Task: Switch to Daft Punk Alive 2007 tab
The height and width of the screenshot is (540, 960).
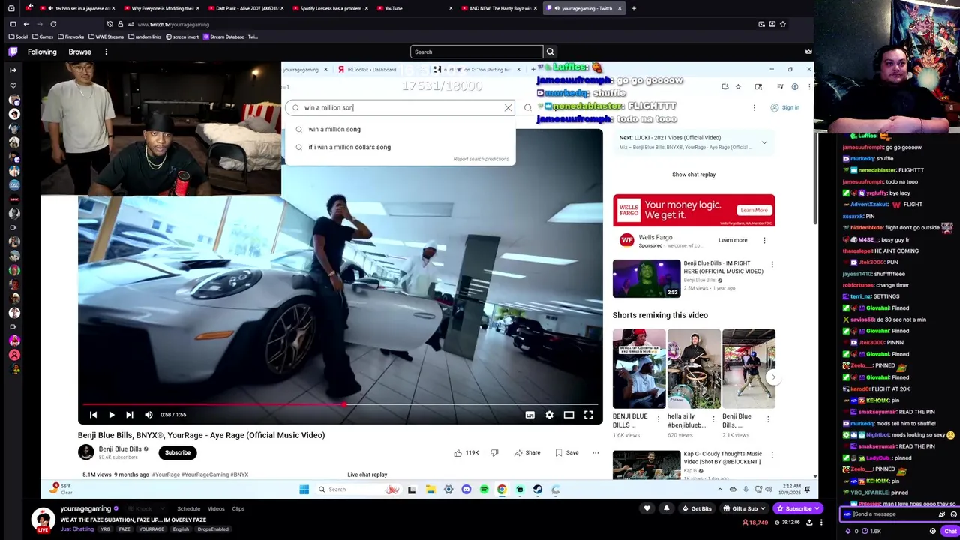Action: [x=244, y=8]
